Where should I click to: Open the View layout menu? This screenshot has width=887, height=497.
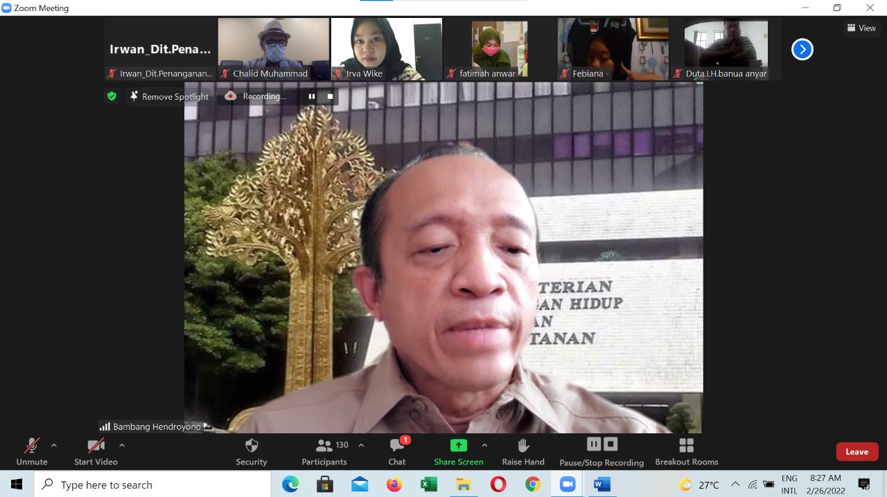(861, 28)
